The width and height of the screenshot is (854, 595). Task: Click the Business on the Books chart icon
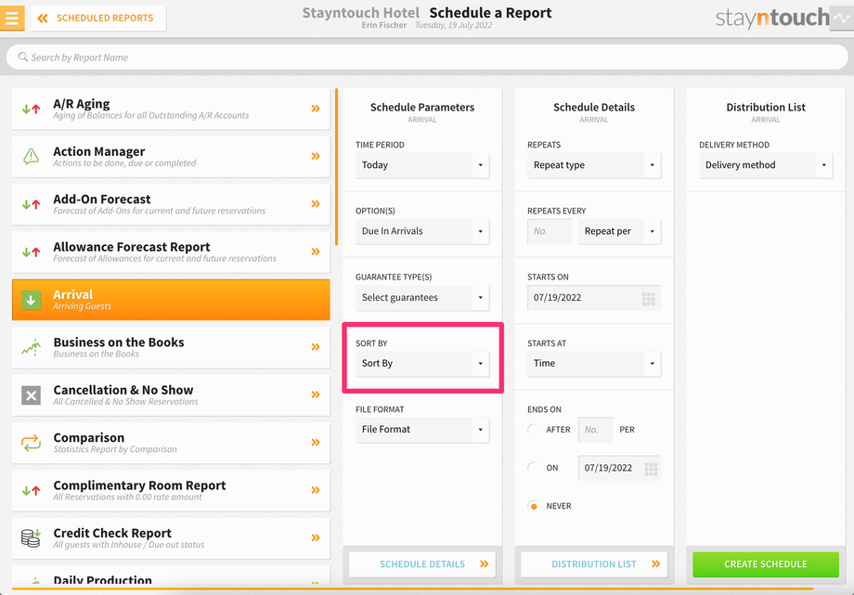point(31,347)
